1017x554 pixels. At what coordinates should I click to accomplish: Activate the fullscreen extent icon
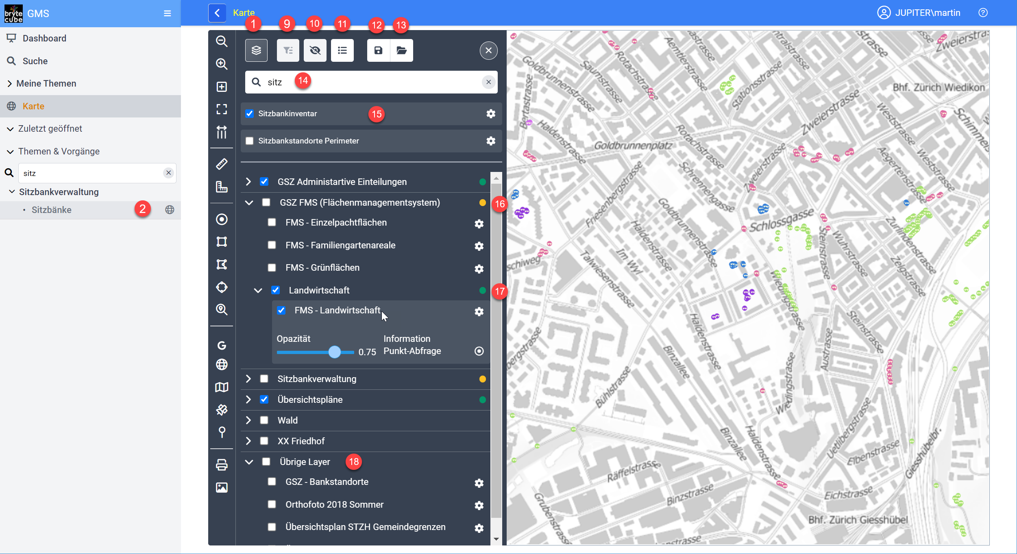(222, 109)
